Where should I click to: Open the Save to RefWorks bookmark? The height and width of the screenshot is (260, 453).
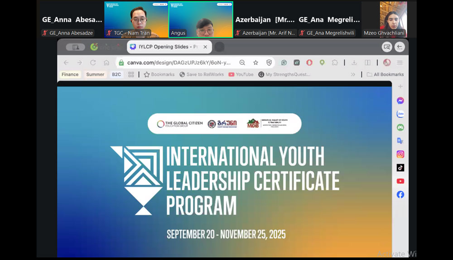tap(202, 74)
